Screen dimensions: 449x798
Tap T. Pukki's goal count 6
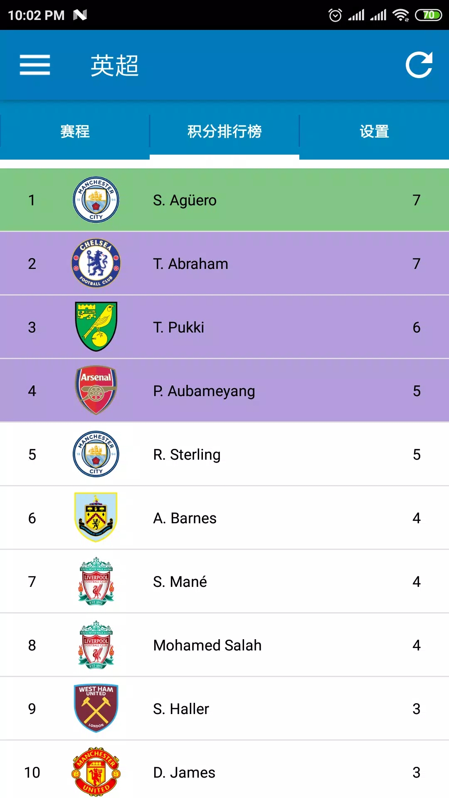[416, 328]
